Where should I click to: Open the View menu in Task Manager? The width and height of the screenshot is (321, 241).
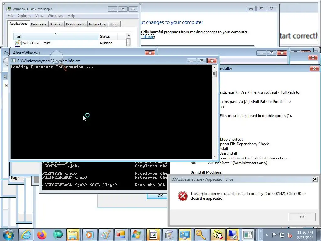[39, 16]
